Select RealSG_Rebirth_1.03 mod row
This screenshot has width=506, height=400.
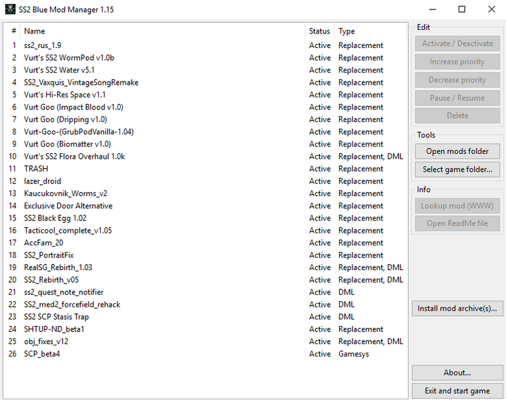pyautogui.click(x=205, y=267)
